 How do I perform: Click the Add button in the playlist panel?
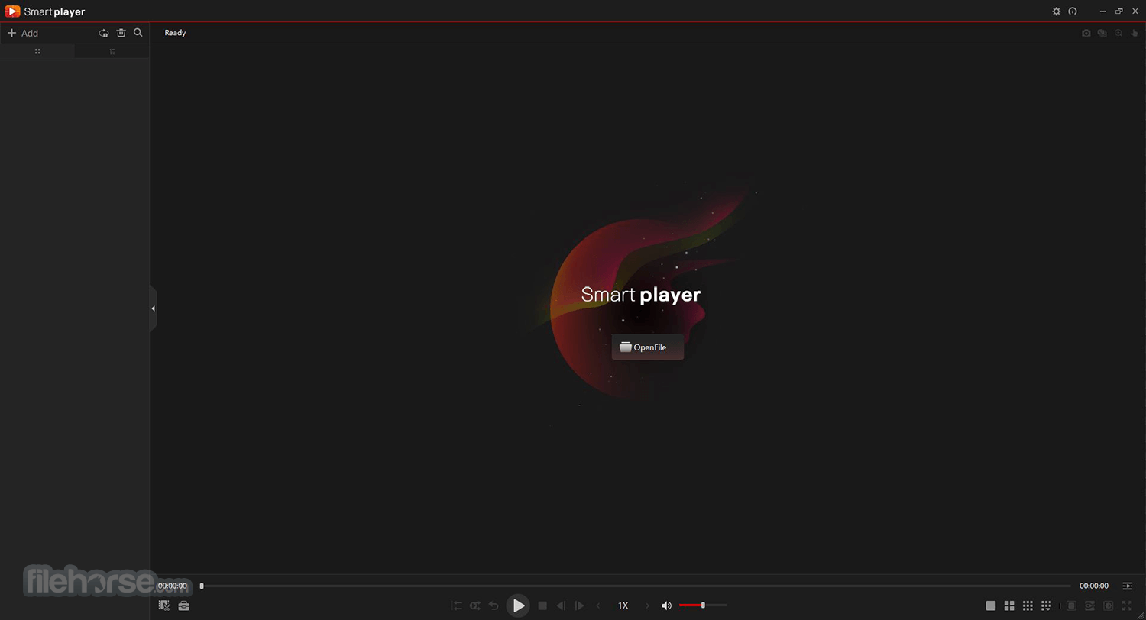pyautogui.click(x=23, y=33)
